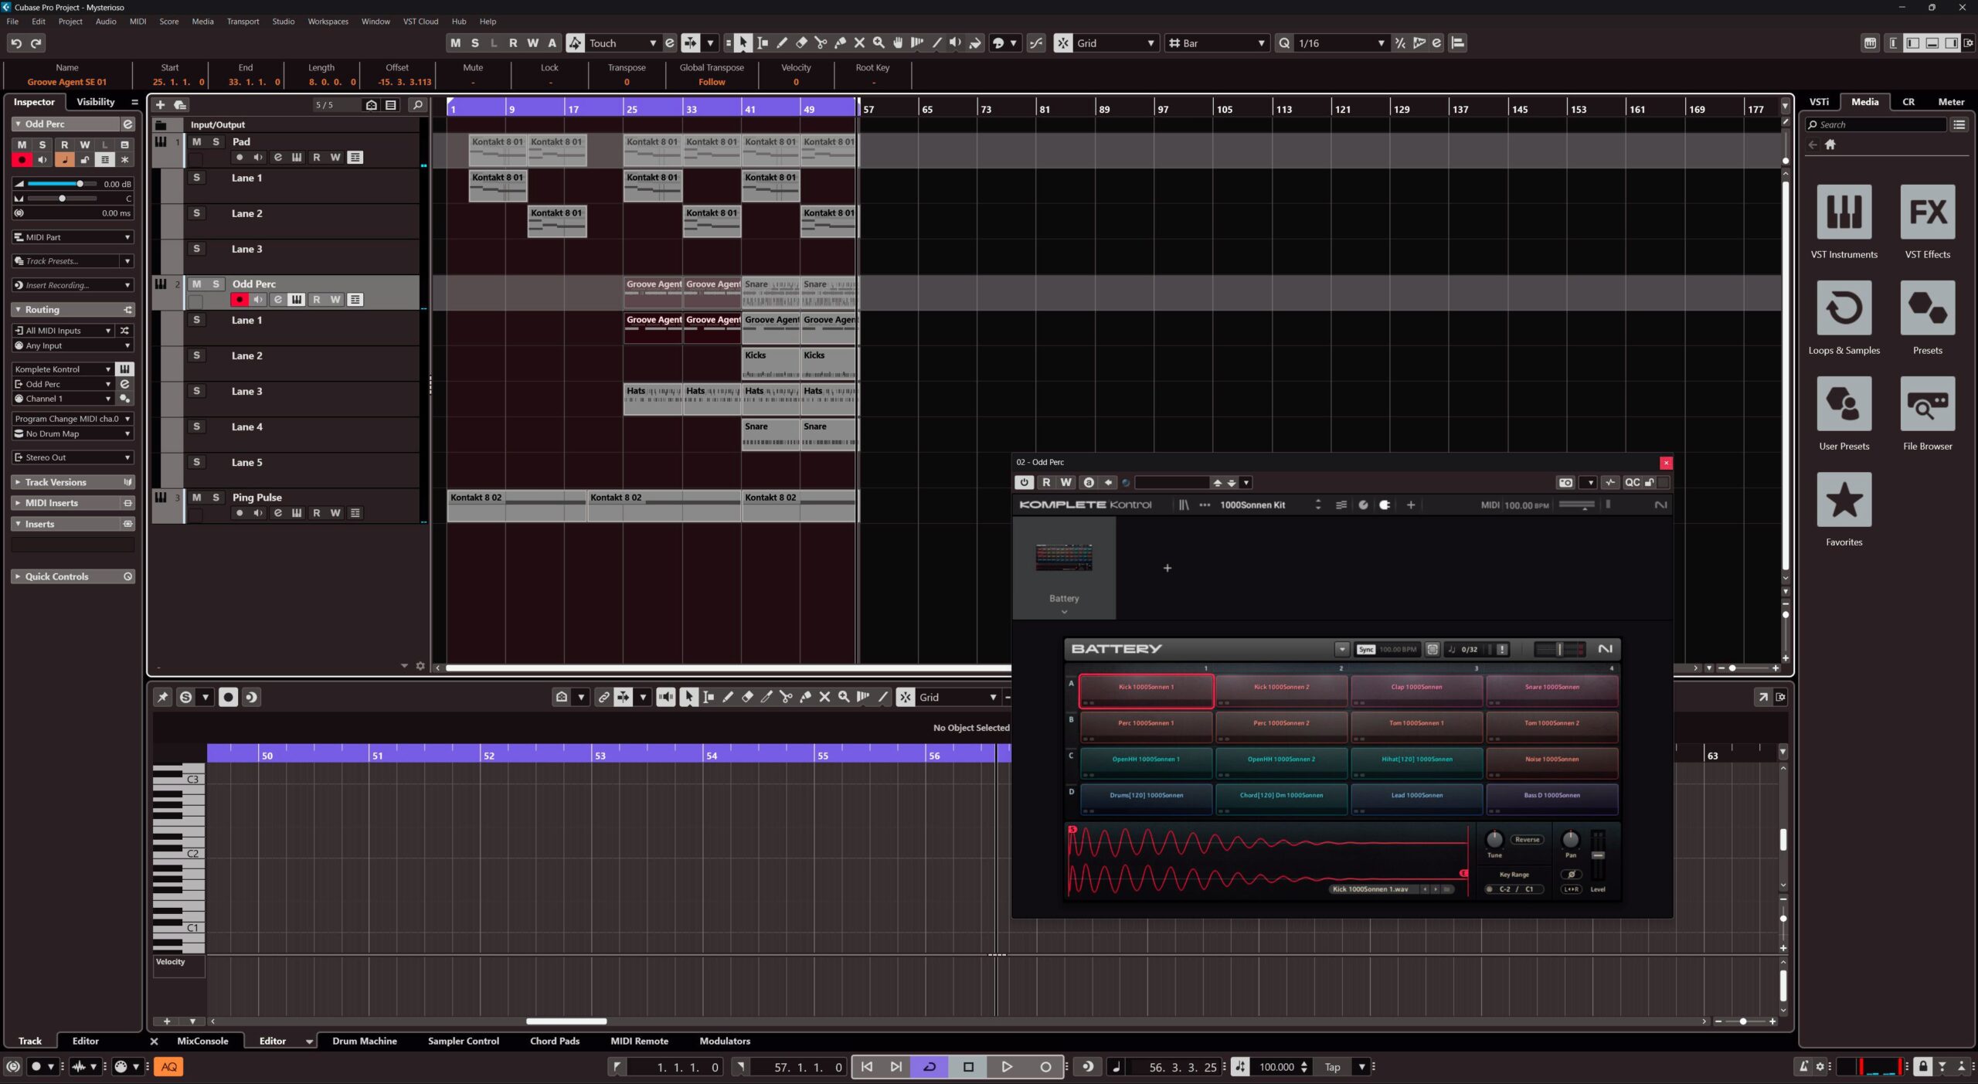Click the track list search magnifier icon
This screenshot has height=1084, width=1978.
[418, 105]
